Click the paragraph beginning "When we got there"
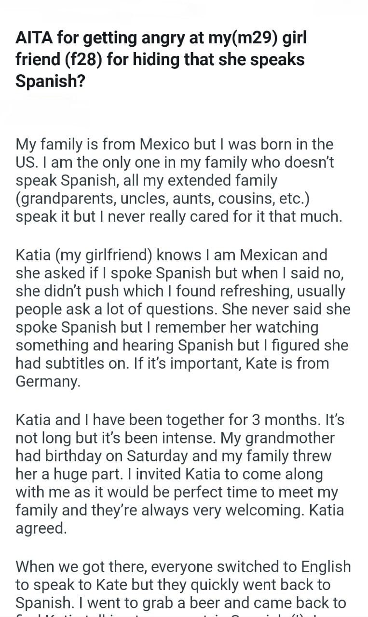368x617 pixels. 183,585
